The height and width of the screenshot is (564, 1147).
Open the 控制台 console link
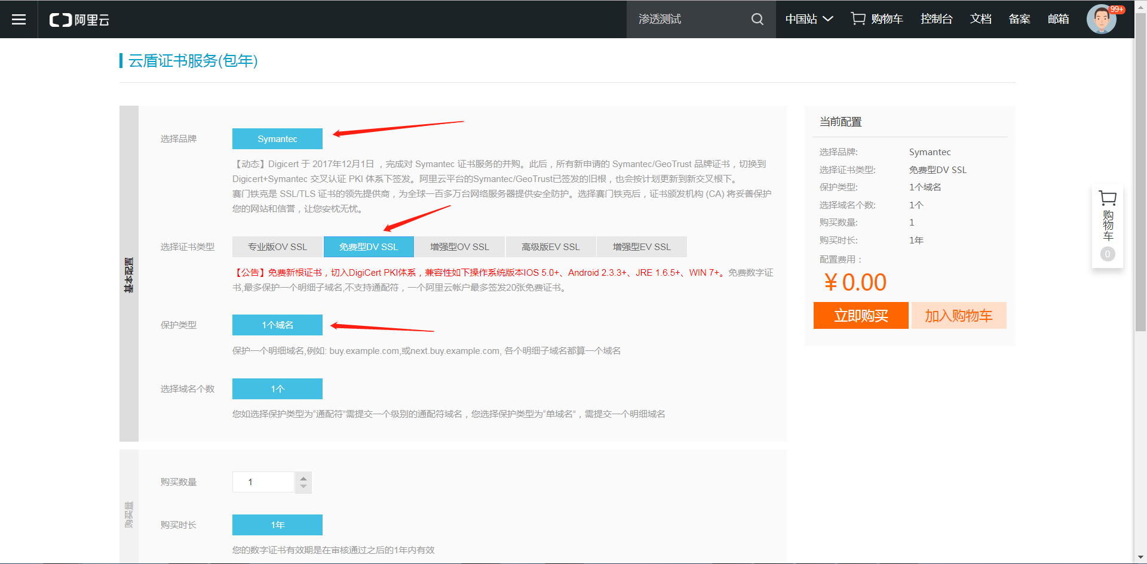click(936, 19)
